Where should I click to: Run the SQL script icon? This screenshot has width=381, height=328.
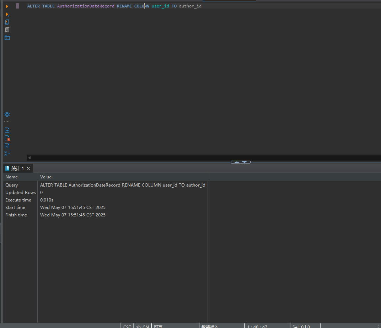[x=7, y=22]
